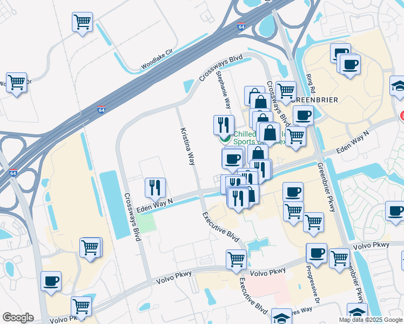Click the far-left grocery cart marker at the map edge
The height and width of the screenshot is (324, 404).
(x=17, y=83)
